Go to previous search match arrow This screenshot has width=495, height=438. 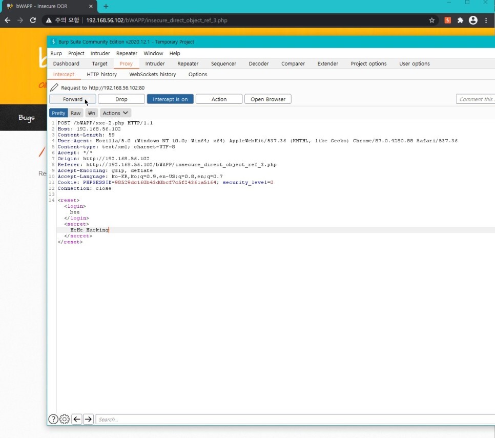pyautogui.click(x=77, y=419)
